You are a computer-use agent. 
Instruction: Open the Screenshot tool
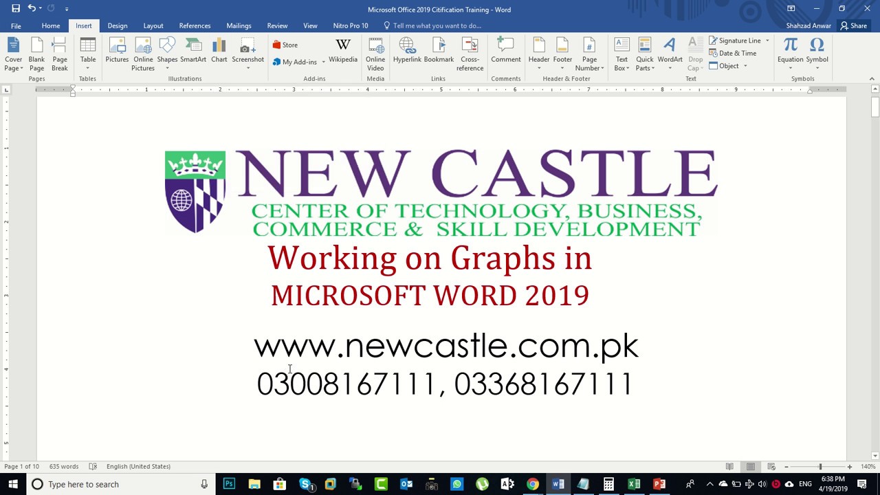tap(247, 55)
